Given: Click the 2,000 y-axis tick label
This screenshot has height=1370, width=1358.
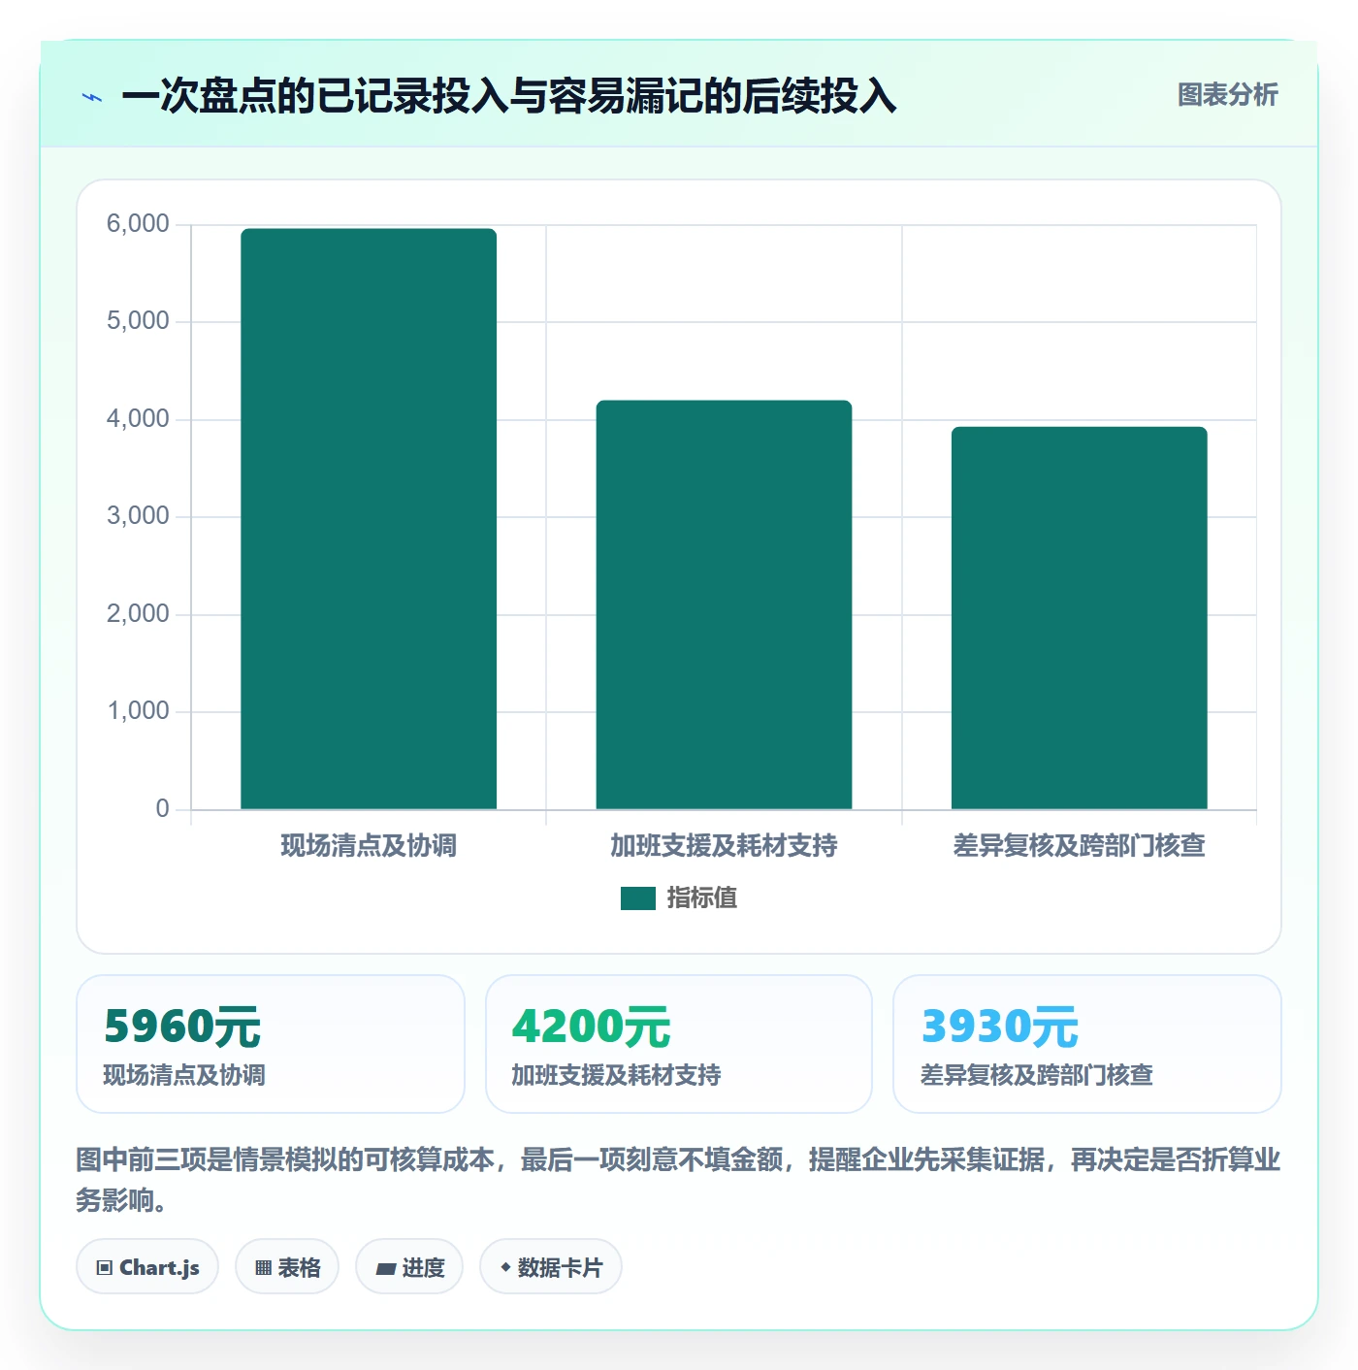Looking at the screenshot, I should 138,614.
